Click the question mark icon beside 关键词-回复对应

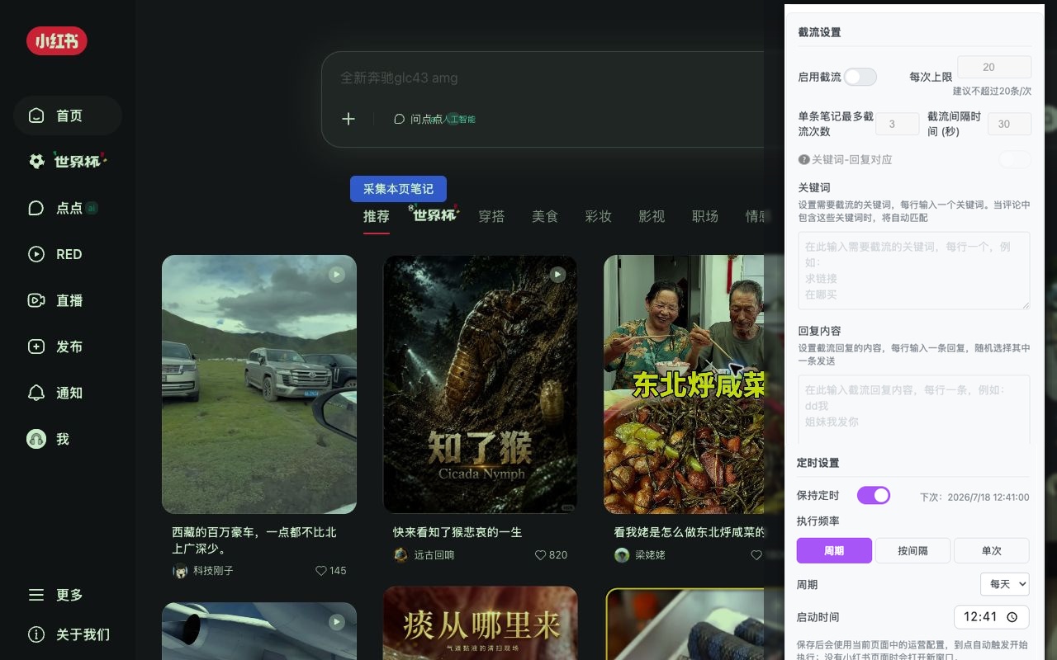point(803,159)
